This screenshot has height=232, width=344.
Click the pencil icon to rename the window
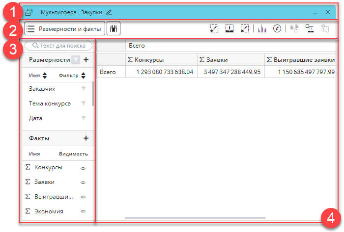109,12
